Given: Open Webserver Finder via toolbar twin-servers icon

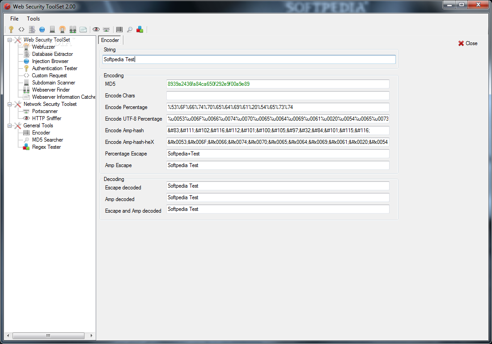Looking at the screenshot, I should (x=73, y=29).
